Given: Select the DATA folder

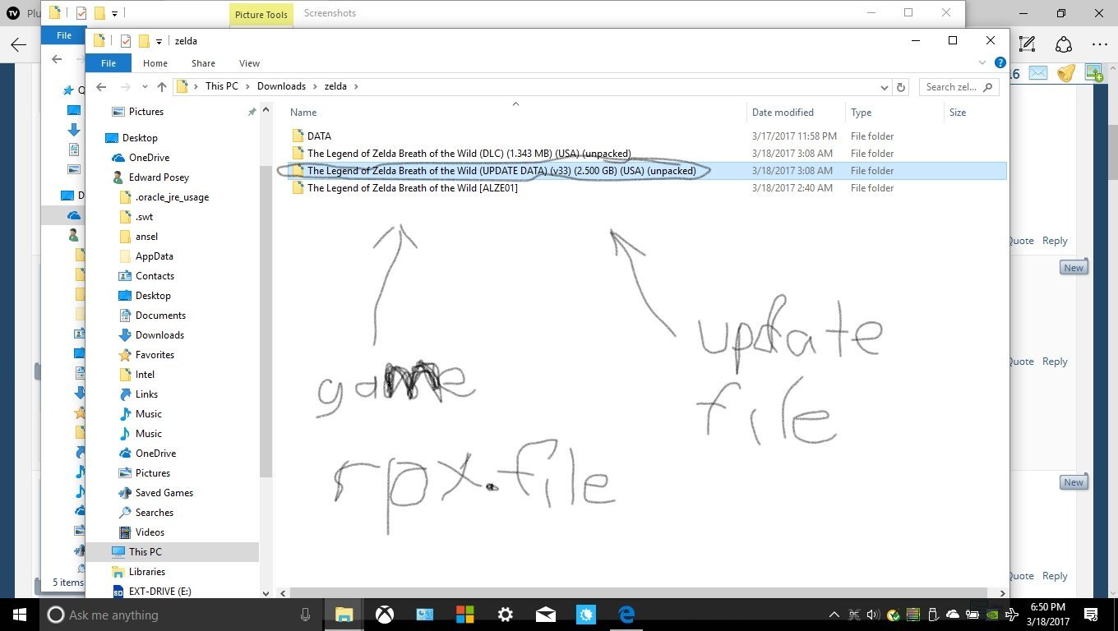Looking at the screenshot, I should coord(319,136).
